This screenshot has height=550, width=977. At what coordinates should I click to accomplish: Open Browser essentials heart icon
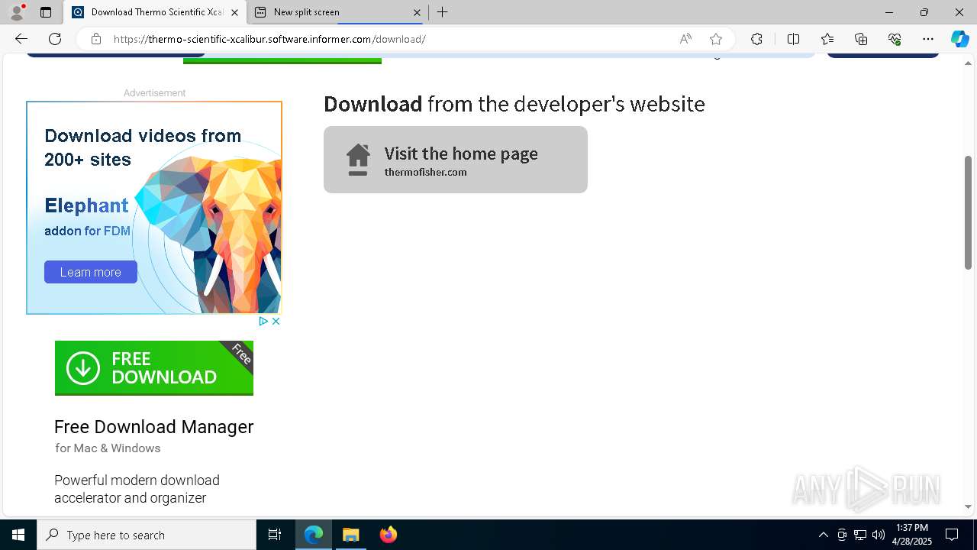(x=895, y=39)
